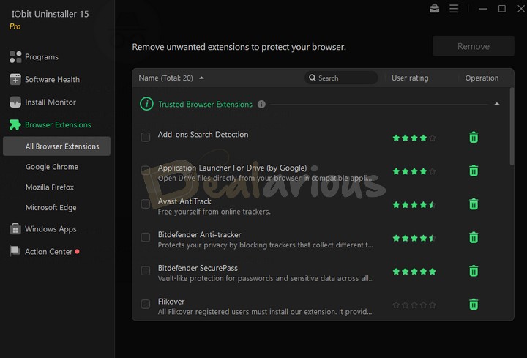
Task: Open the Programs section
Action: coord(41,57)
